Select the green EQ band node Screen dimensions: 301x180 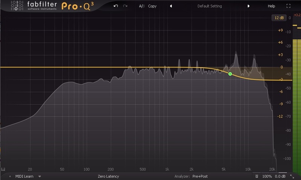click(x=230, y=74)
